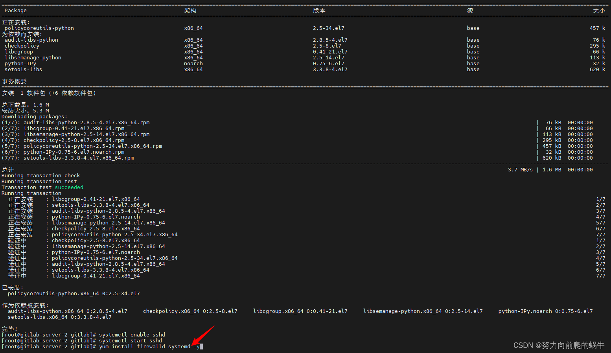Click the '完毕!' completion line

(x=10, y=329)
